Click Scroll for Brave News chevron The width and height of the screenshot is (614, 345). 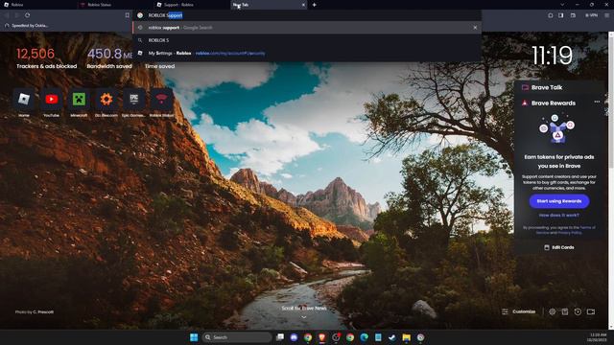(304, 317)
